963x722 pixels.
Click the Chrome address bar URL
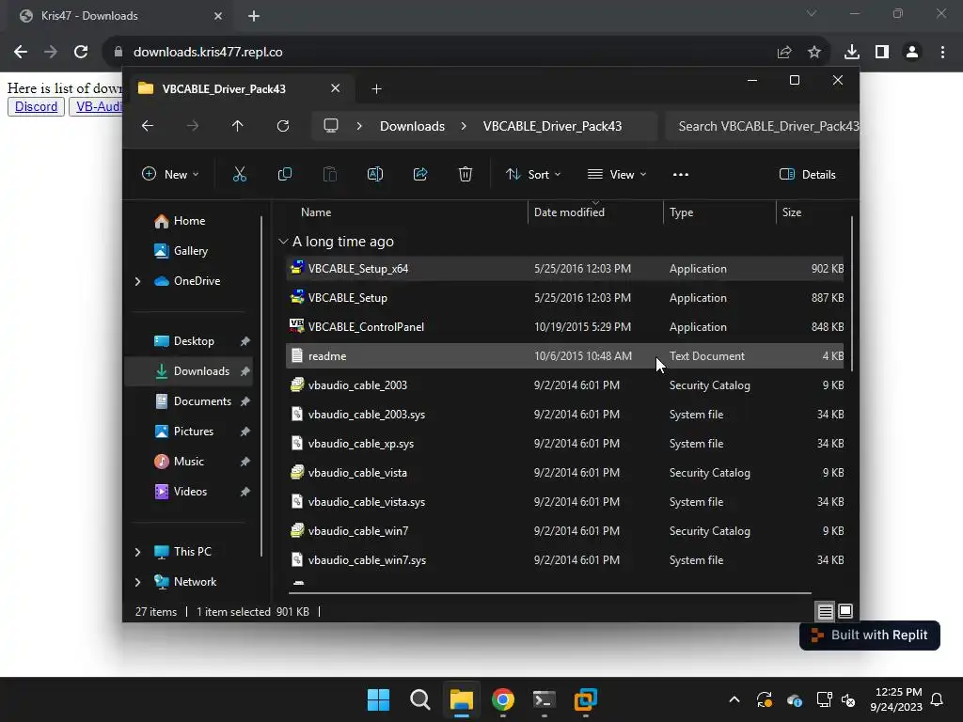pyautogui.click(x=208, y=52)
